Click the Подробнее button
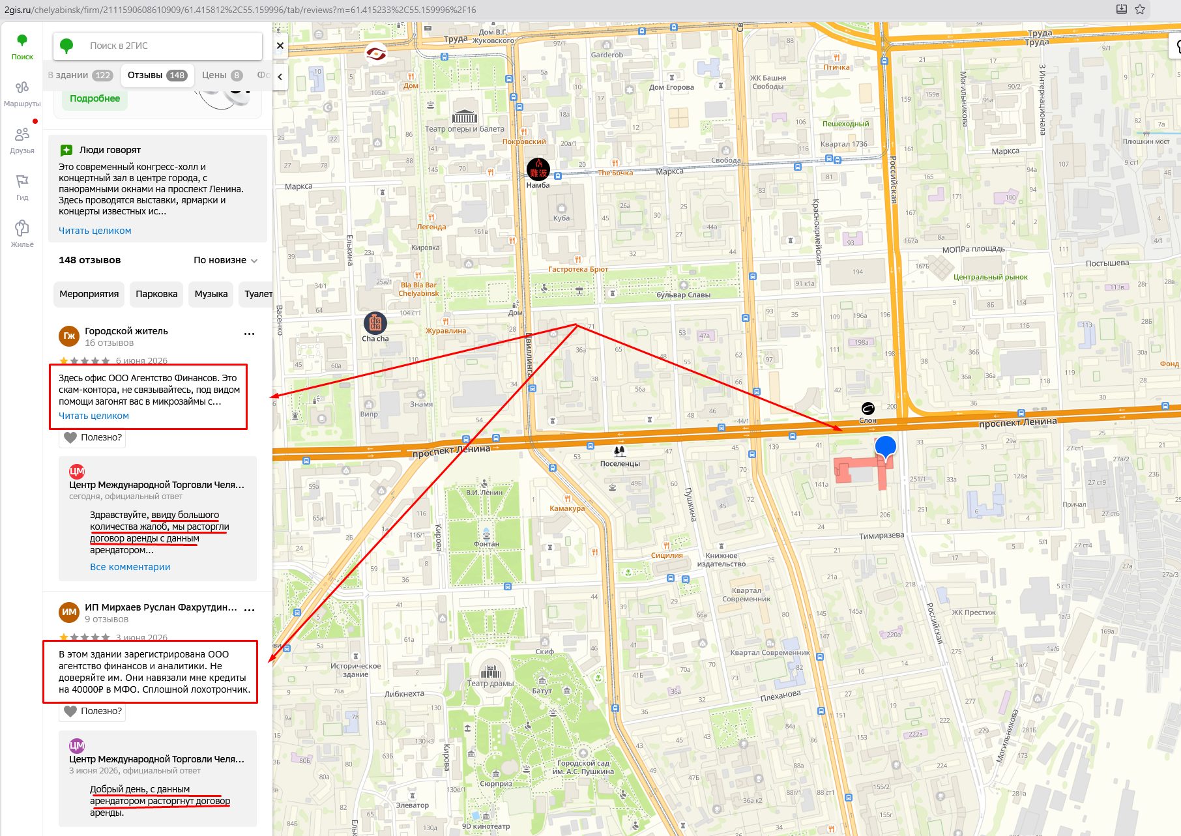Screen dimensions: 1181x836 (x=95, y=98)
